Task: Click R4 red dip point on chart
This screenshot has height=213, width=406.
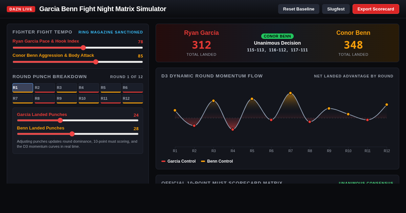Action: [233, 129]
